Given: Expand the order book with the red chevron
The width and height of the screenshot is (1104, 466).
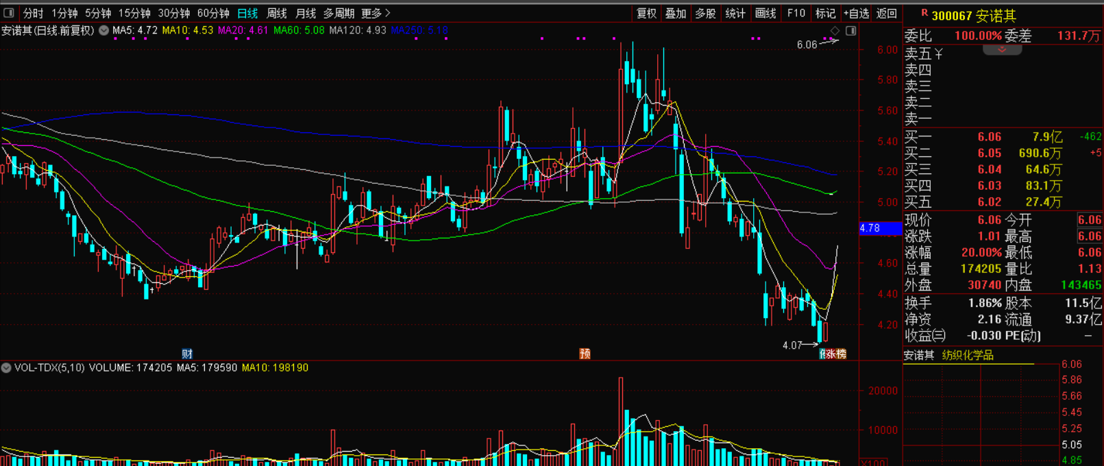Looking at the screenshot, I should click(1002, 50).
